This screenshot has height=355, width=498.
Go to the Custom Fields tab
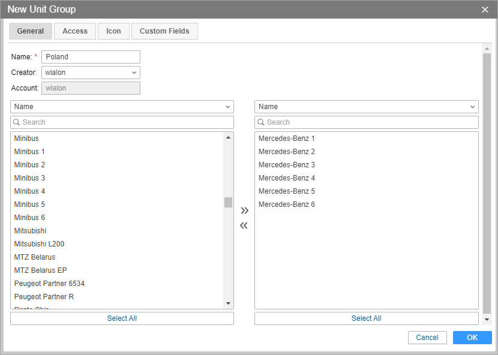[164, 31]
